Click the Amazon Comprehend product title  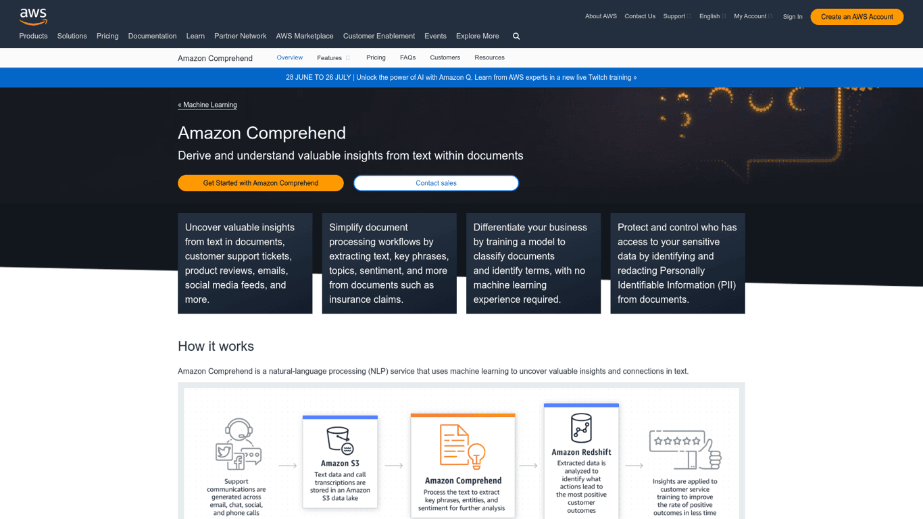pos(215,58)
